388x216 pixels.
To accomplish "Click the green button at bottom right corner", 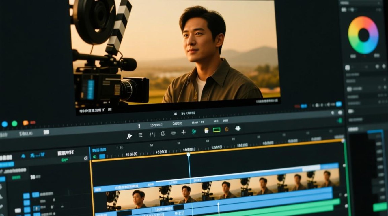I will pyautogui.click(x=380, y=207).
